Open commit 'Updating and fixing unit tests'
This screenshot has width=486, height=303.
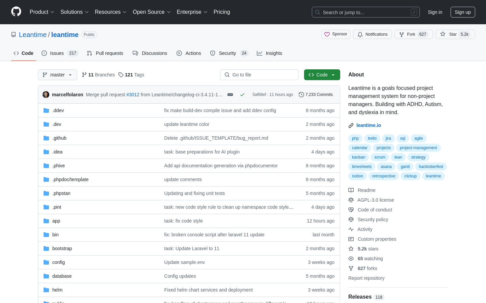point(194,193)
